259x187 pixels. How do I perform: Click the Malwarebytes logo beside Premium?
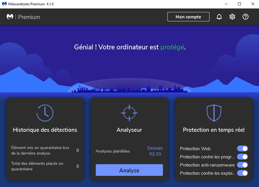pos(10,17)
